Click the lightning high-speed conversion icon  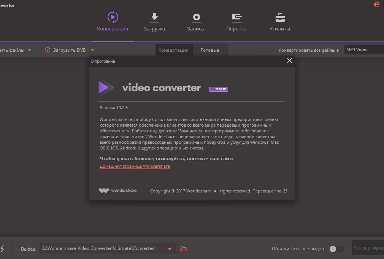click(x=2, y=248)
